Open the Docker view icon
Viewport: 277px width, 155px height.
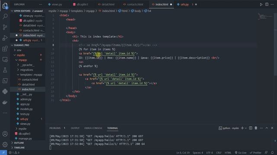[5, 102]
